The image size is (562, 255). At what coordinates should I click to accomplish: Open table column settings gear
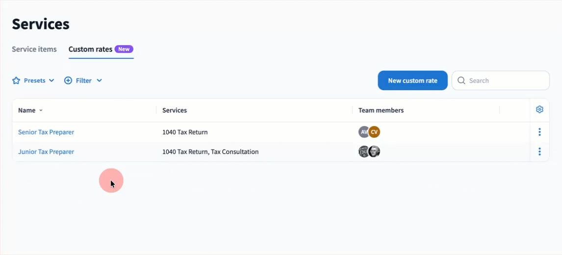tap(539, 110)
